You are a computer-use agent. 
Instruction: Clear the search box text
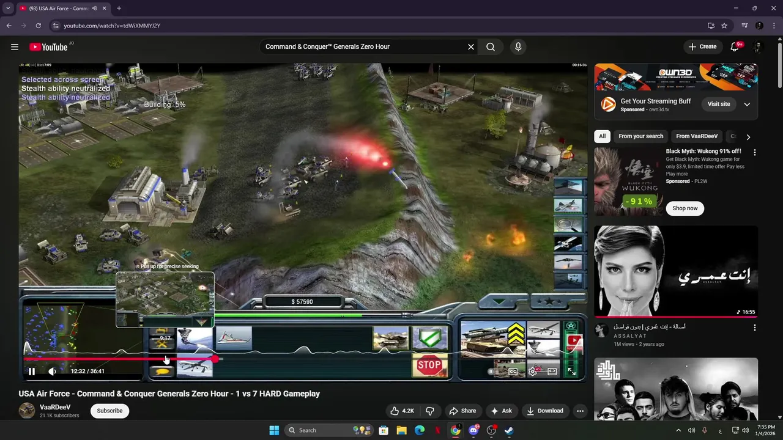(471, 46)
